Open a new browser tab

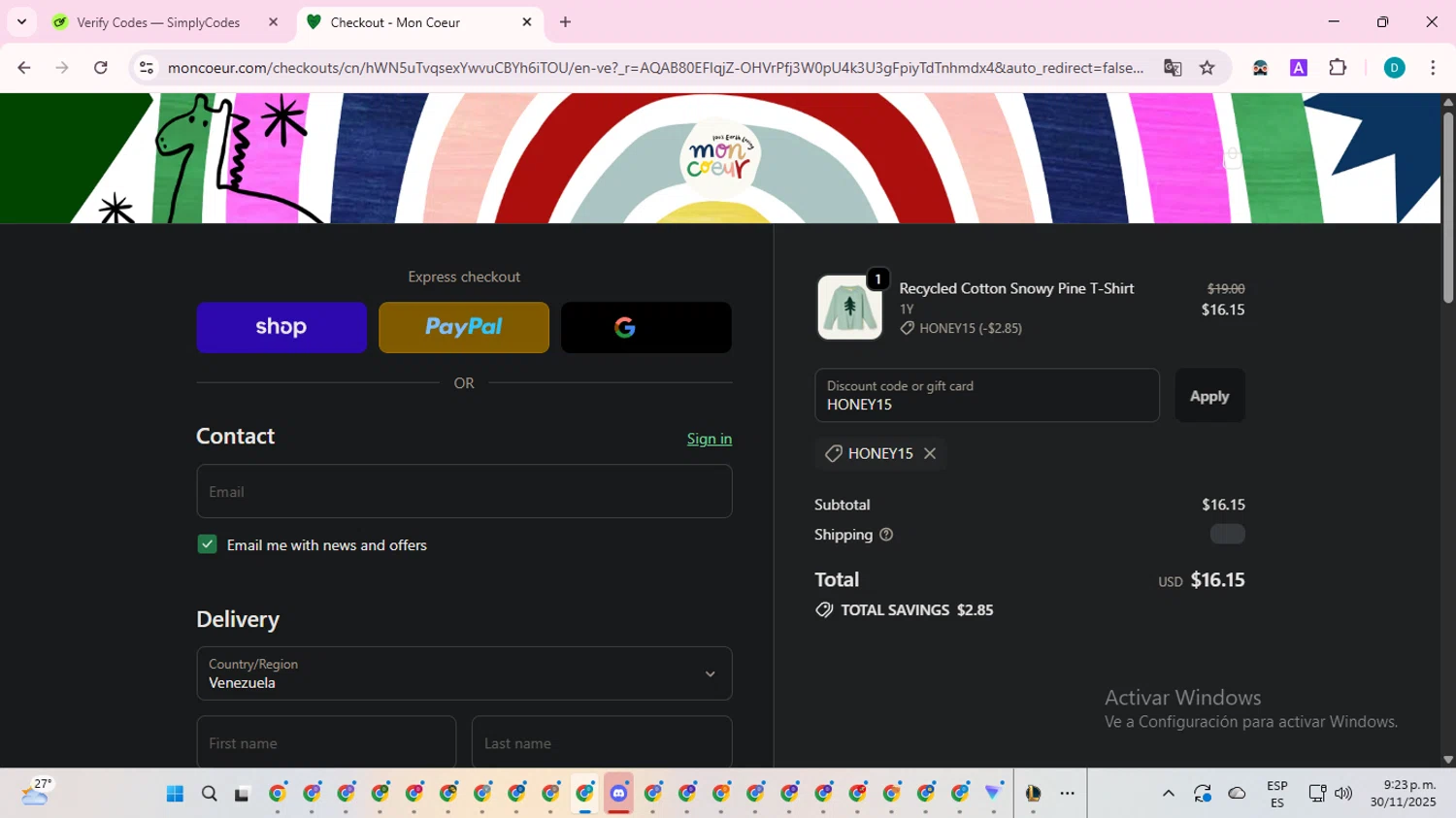pyautogui.click(x=566, y=22)
